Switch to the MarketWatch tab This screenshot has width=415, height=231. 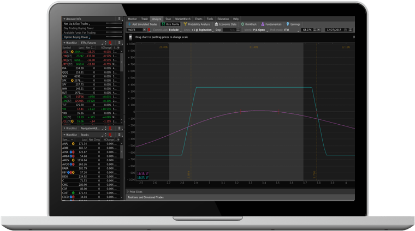pyautogui.click(x=182, y=19)
